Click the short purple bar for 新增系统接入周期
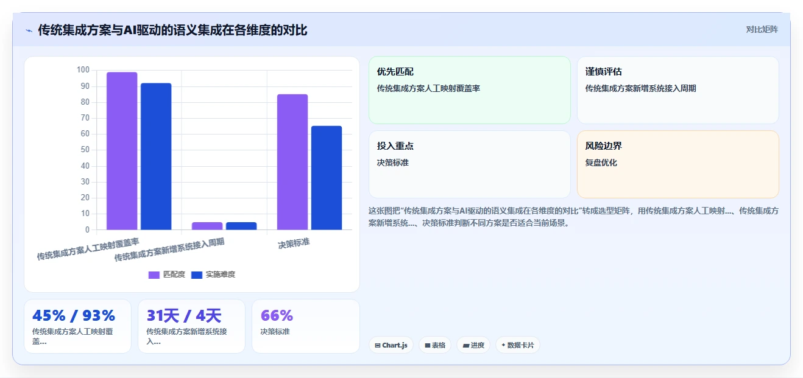Viewport: 803px width, 378px height. pyautogui.click(x=207, y=226)
